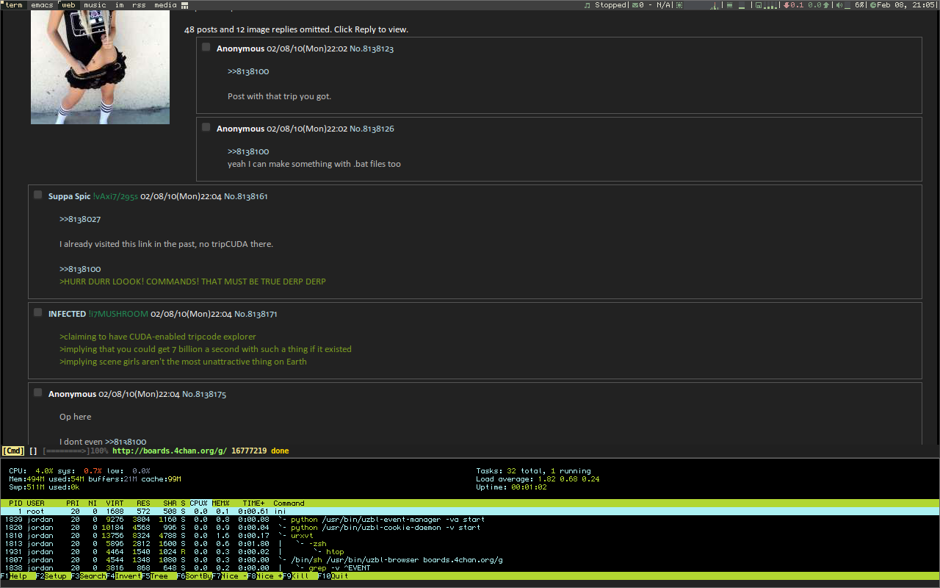940x588 pixels.
Task: Click the Feb 08, 21:05 date and time
Action: (906, 5)
